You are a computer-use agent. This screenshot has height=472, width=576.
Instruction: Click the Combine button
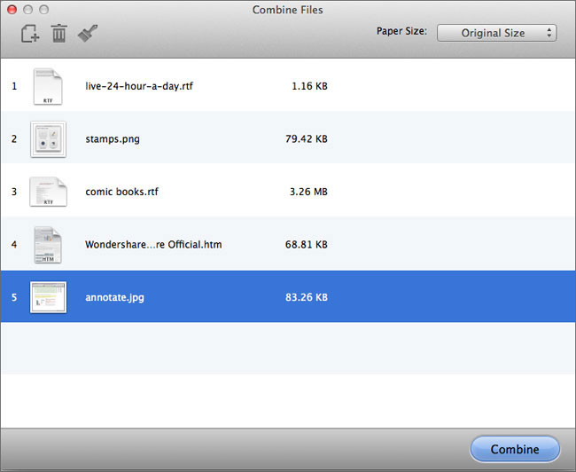point(515,449)
